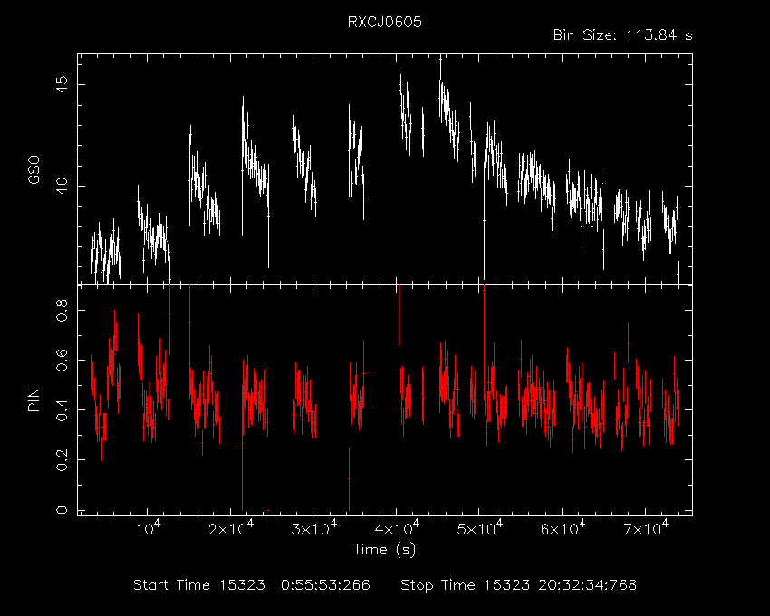Click the GSO axis label
This screenshot has height=616, width=770.
[34, 170]
